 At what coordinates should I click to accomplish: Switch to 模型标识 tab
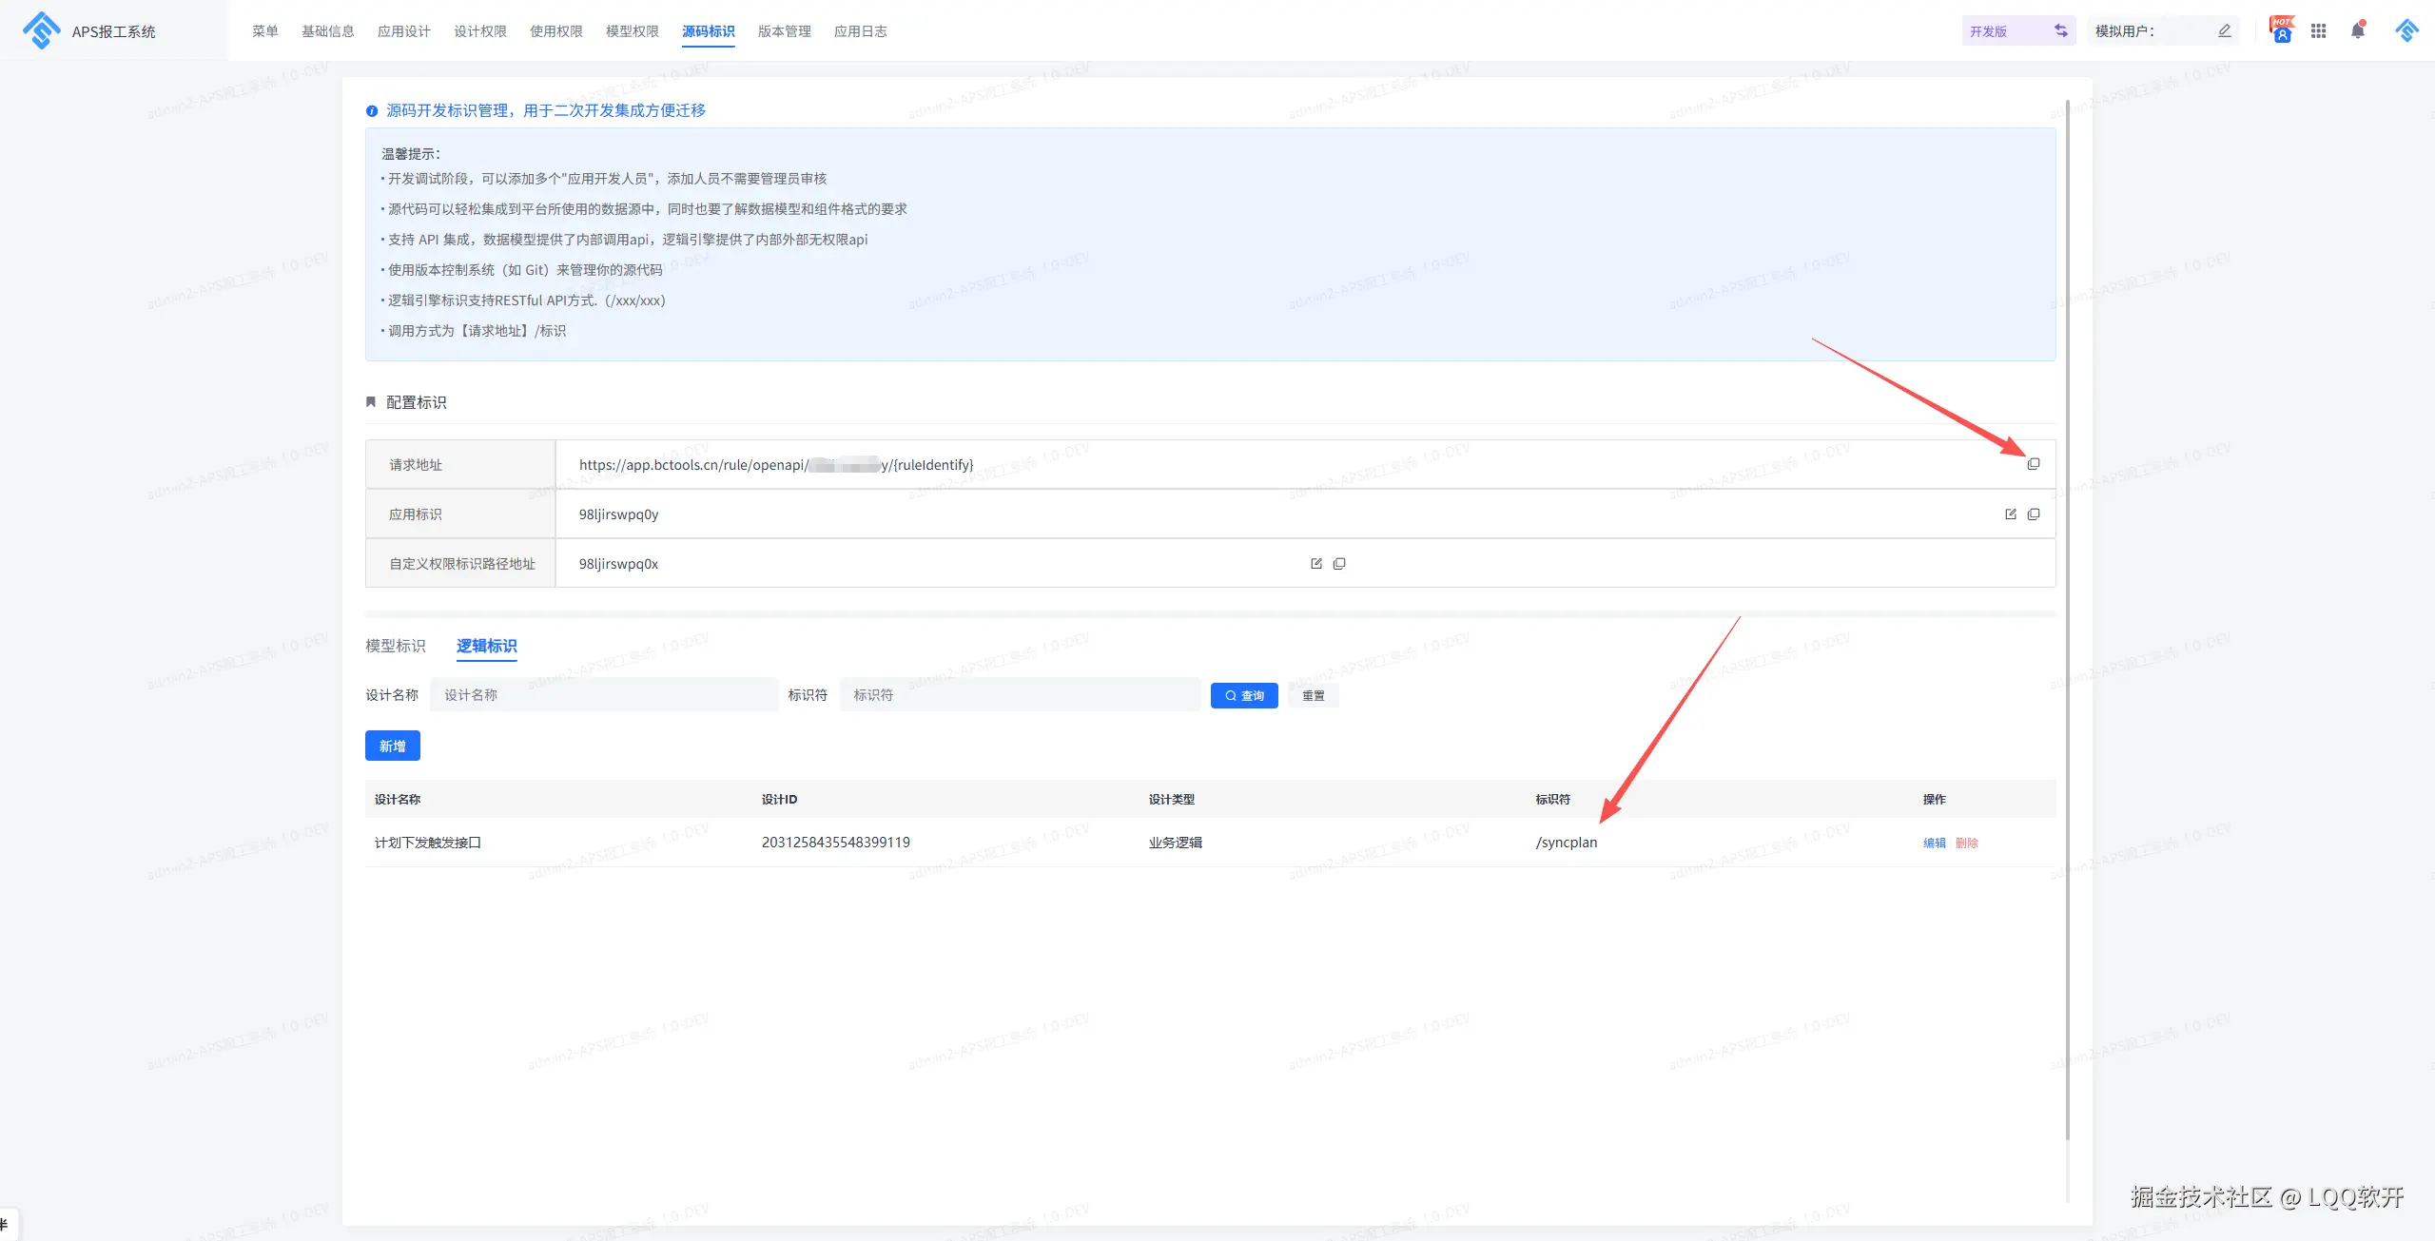coord(395,646)
